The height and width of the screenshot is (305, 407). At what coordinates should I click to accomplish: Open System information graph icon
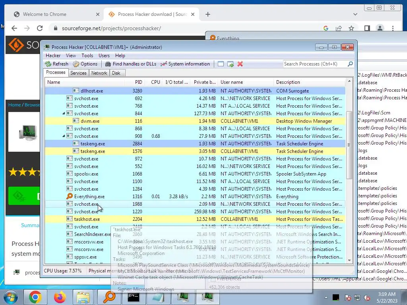pos(163,64)
